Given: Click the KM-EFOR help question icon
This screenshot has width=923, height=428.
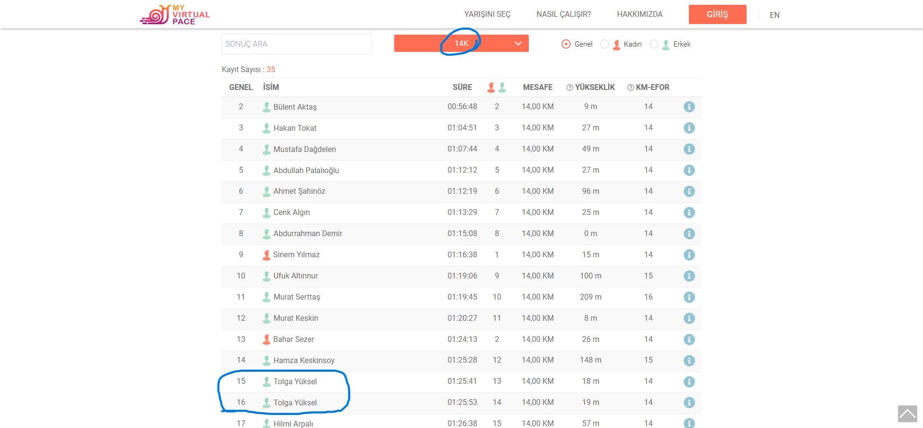Looking at the screenshot, I should coord(630,88).
